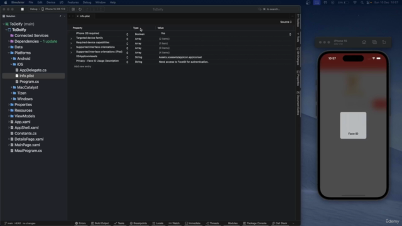Select the ViewModels folder
This screenshot has width=402, height=226.
(24, 116)
